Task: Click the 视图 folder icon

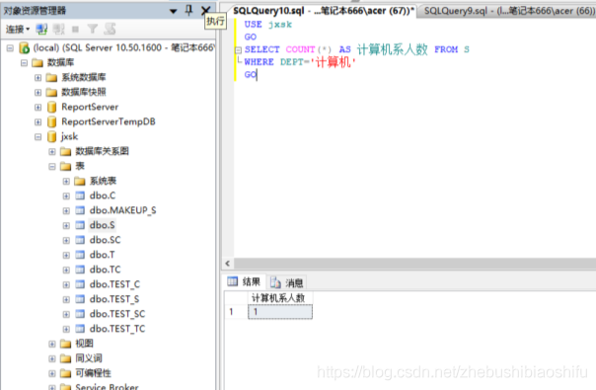Action: (x=65, y=344)
